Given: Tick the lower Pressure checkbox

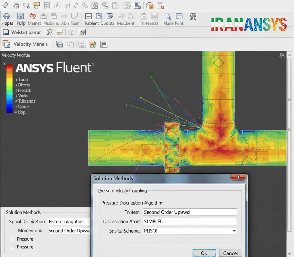Looking at the screenshot, I should 13,247.
